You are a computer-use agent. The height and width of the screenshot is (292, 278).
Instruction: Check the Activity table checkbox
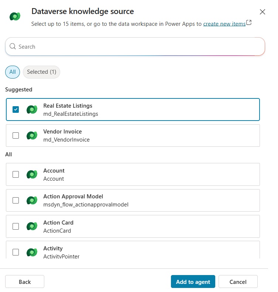point(16,252)
